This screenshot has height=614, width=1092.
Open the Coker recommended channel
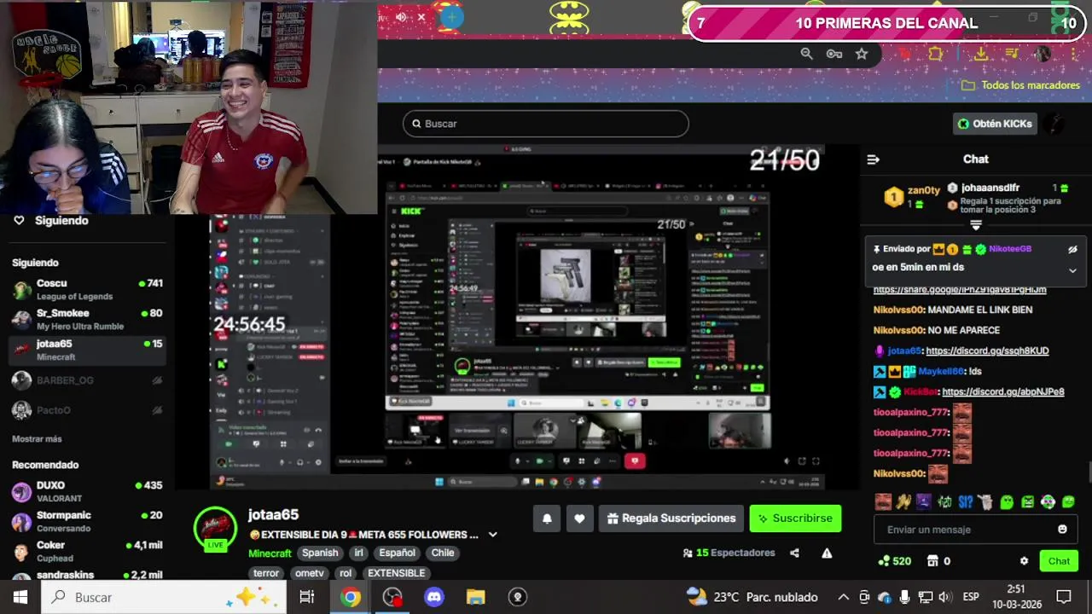(x=87, y=551)
